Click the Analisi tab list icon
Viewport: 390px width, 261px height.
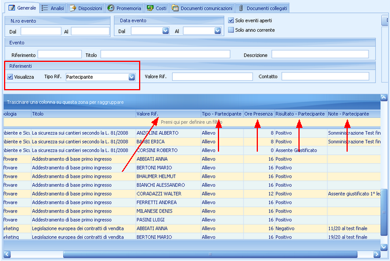click(45, 8)
